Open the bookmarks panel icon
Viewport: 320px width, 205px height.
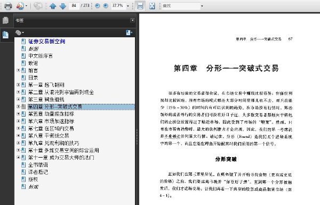point(6,35)
